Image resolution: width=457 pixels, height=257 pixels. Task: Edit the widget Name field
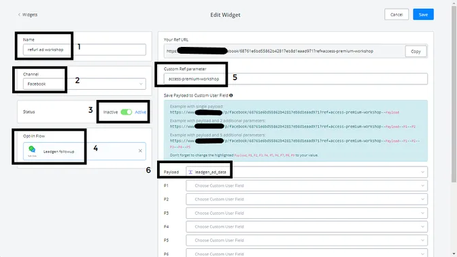click(84, 50)
